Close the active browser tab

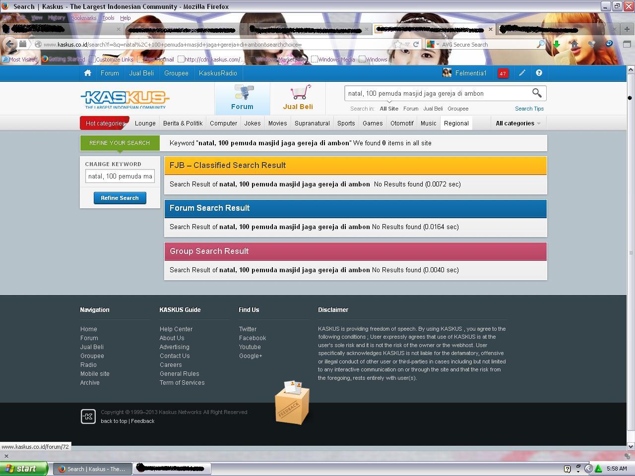click(x=491, y=29)
